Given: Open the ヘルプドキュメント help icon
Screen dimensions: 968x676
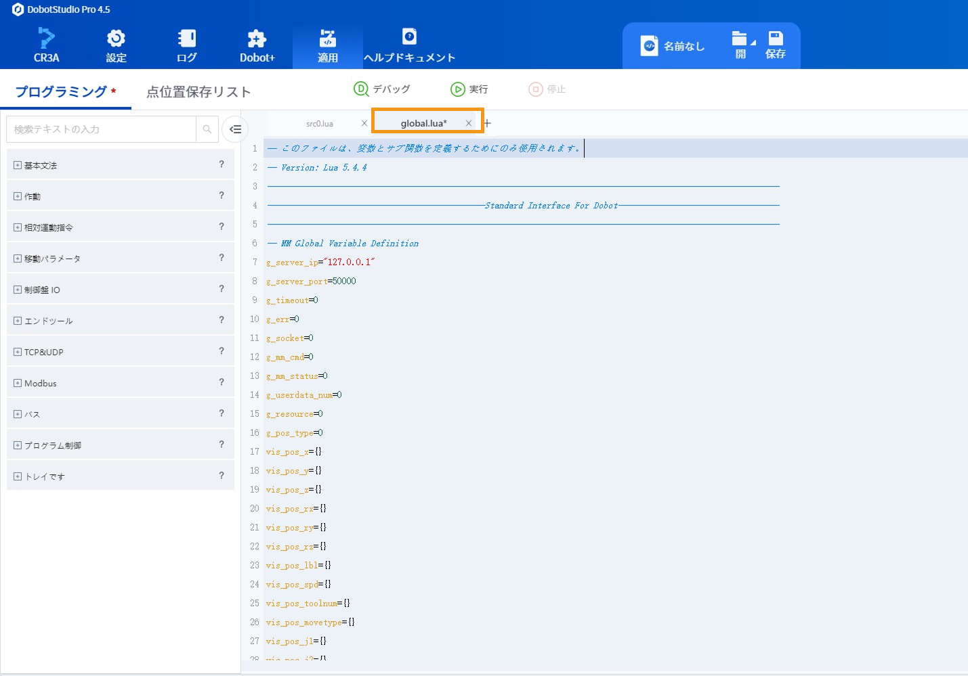Looking at the screenshot, I should click(409, 37).
